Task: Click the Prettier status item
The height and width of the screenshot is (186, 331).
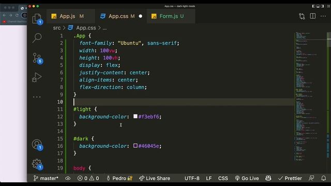Action: pyautogui.click(x=290, y=178)
